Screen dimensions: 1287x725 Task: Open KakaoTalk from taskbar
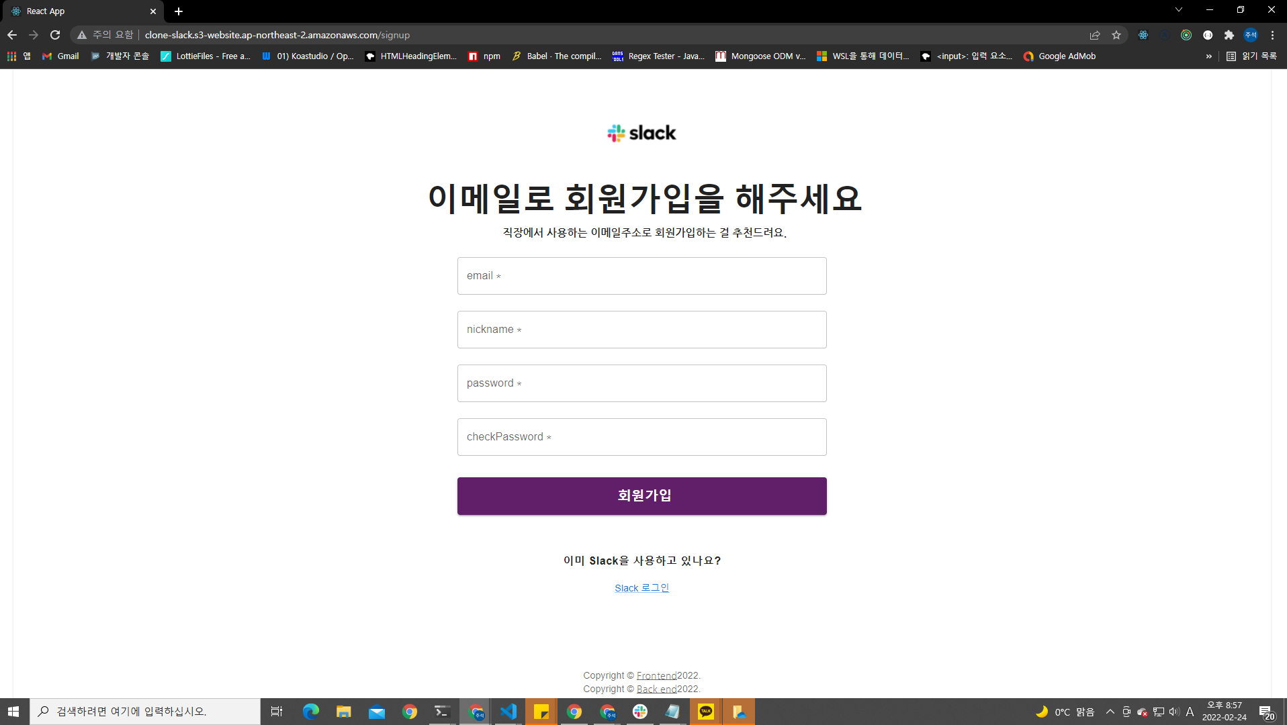pyautogui.click(x=705, y=712)
